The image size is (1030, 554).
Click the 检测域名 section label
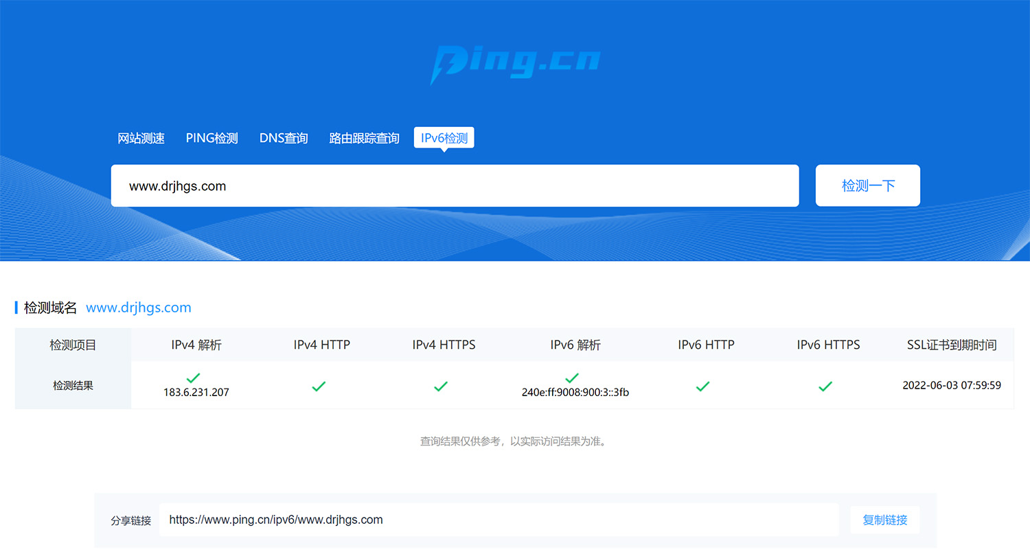point(51,308)
